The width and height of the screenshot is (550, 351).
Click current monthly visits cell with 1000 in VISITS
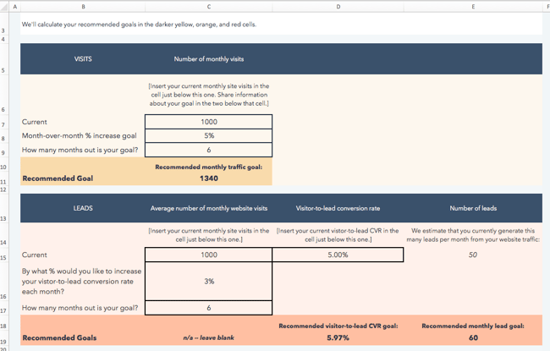coord(209,122)
